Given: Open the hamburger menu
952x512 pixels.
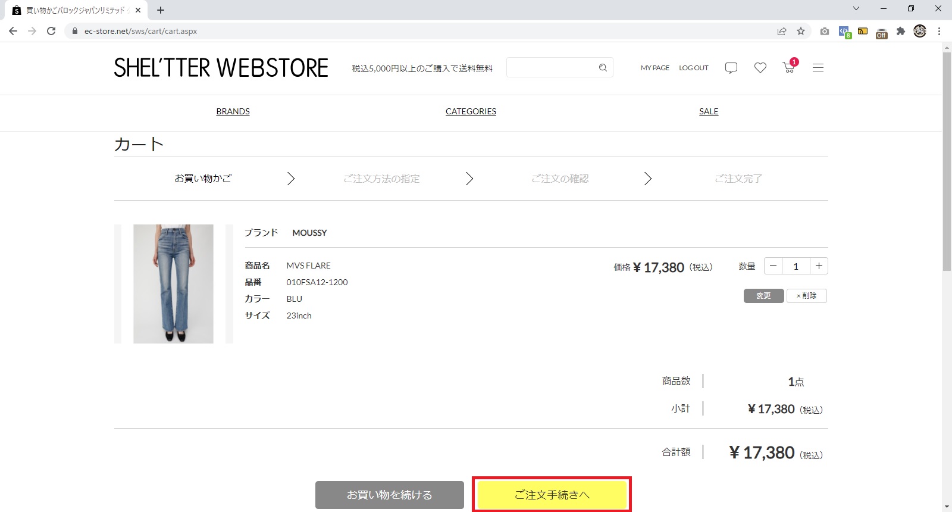Looking at the screenshot, I should [818, 68].
